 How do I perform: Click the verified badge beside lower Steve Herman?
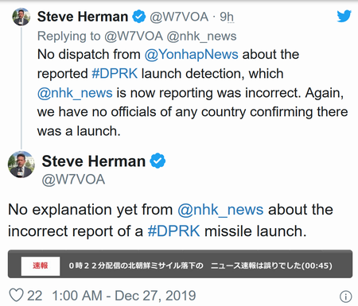pyautogui.click(x=158, y=161)
